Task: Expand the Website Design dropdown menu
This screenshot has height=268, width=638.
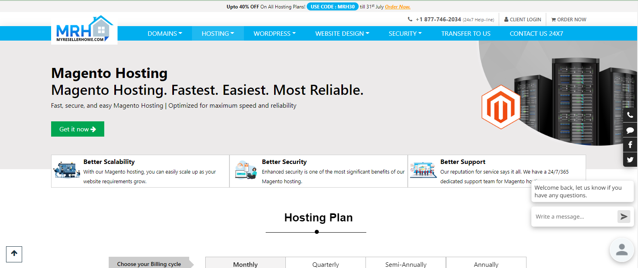Action: (342, 33)
